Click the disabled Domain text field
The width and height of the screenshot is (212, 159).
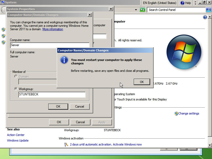37,82
